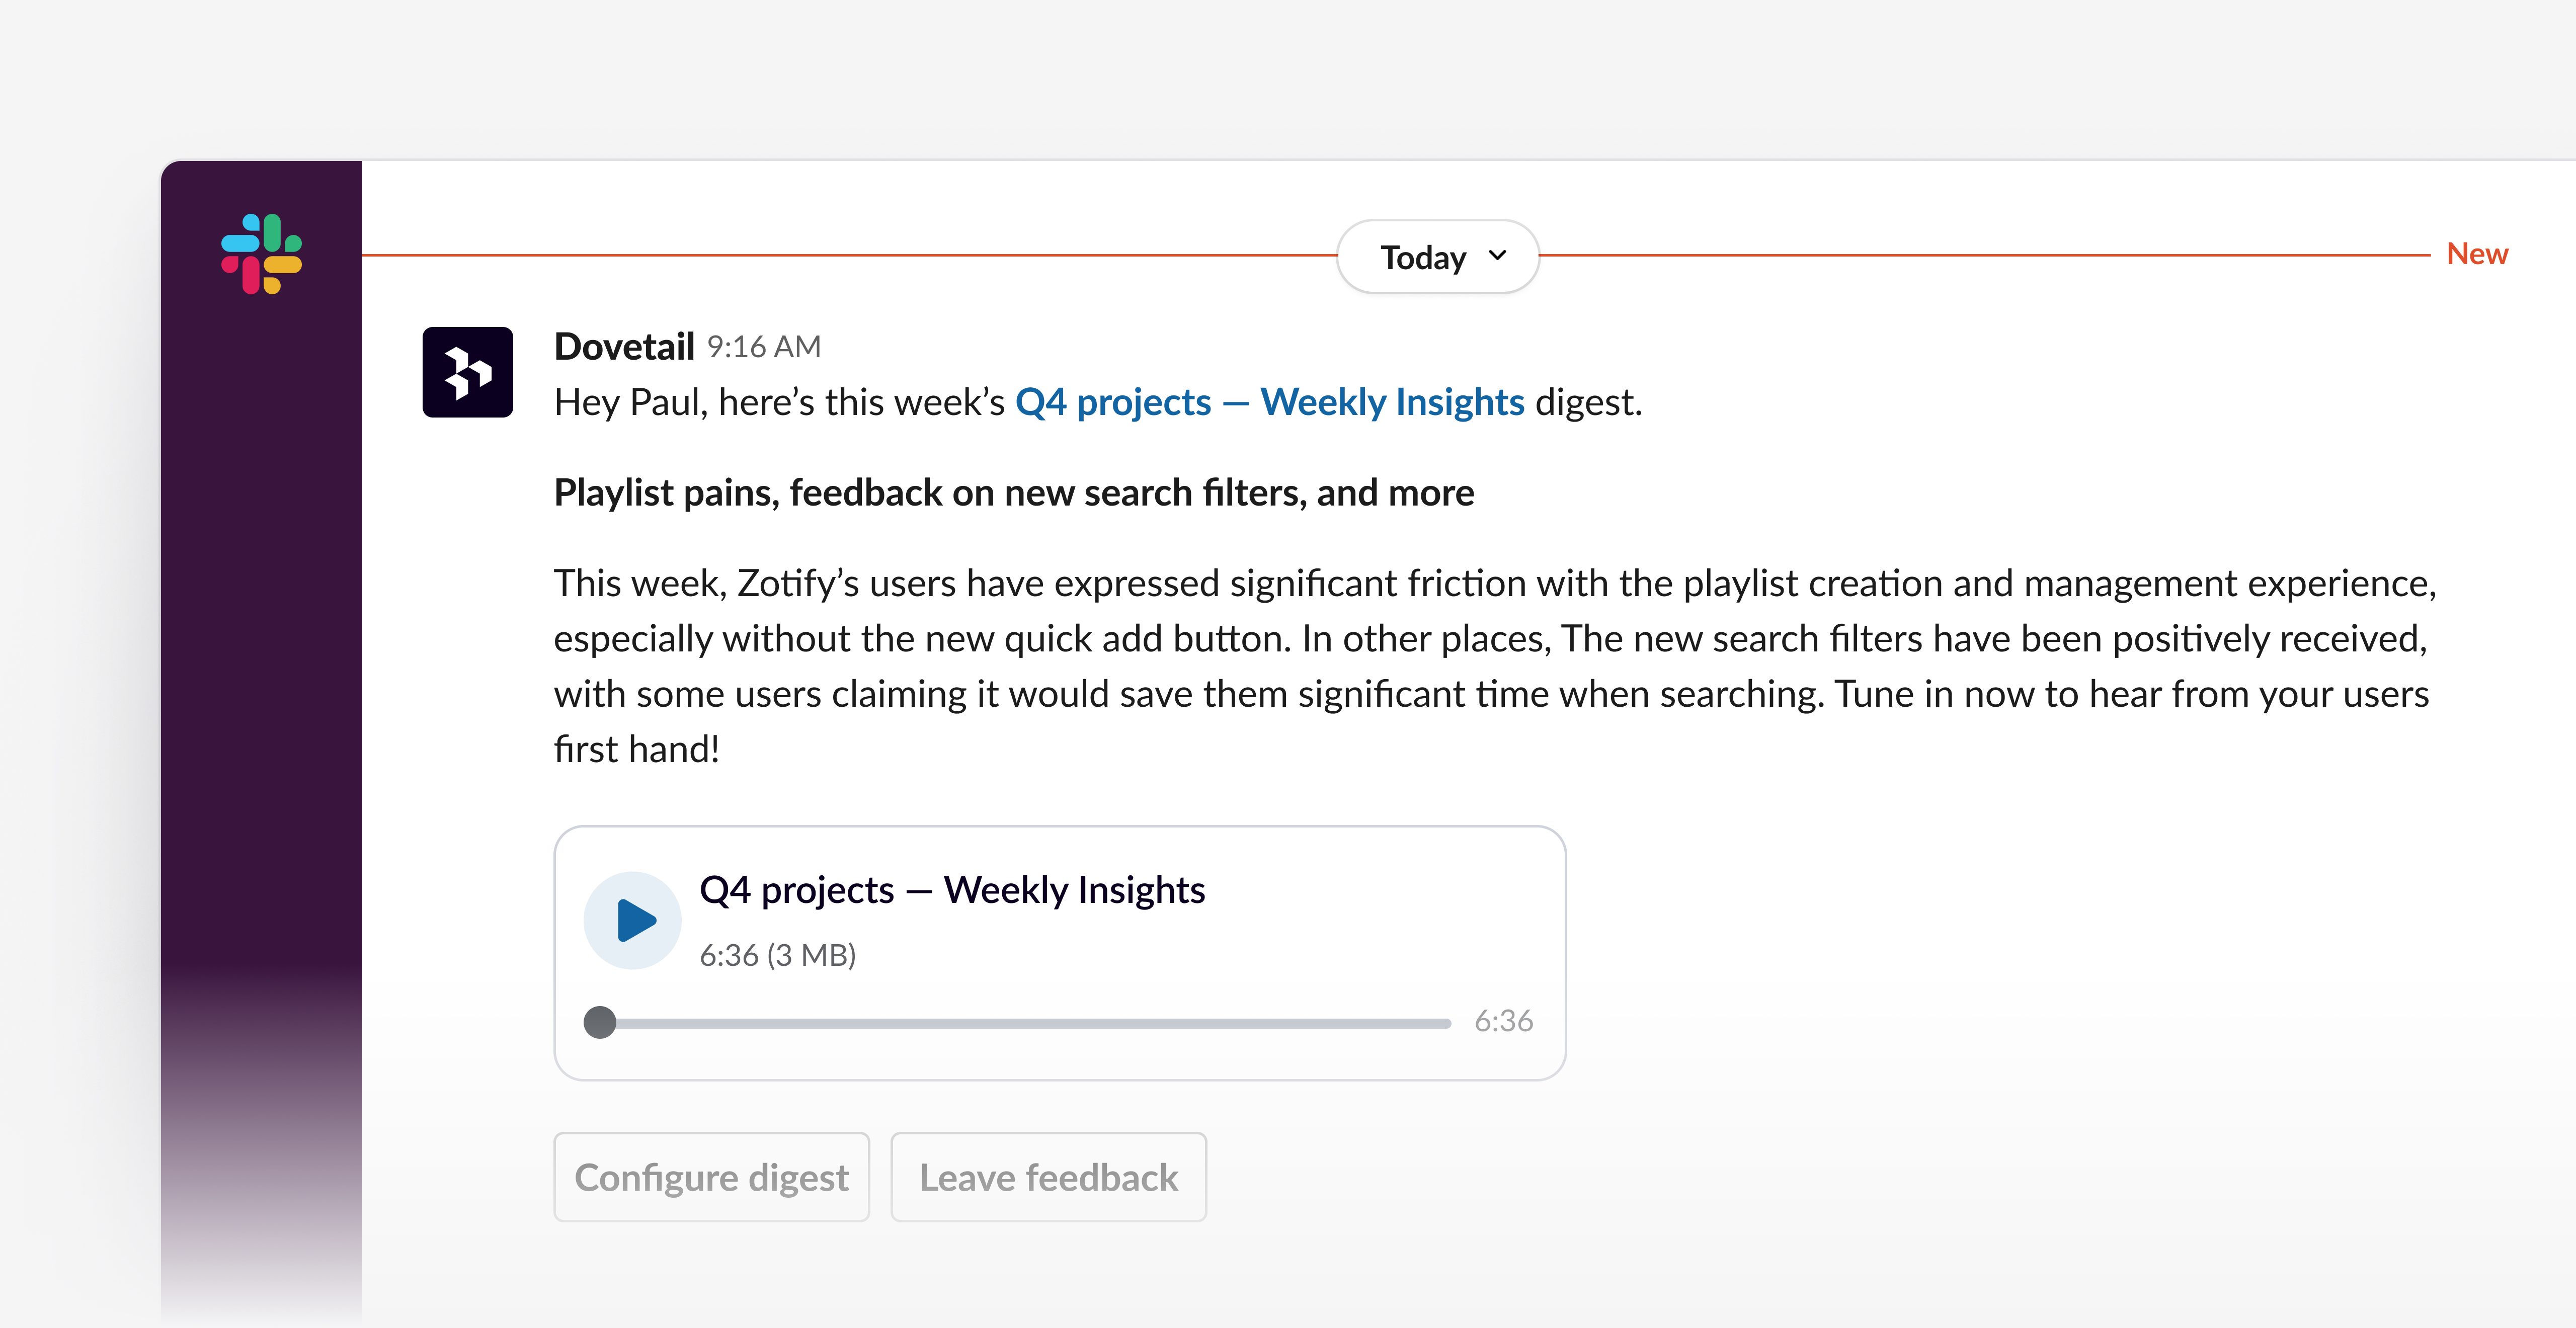2576x1328 pixels.
Task: Click the 6:36 duration label on the player
Action: coord(1504,1021)
